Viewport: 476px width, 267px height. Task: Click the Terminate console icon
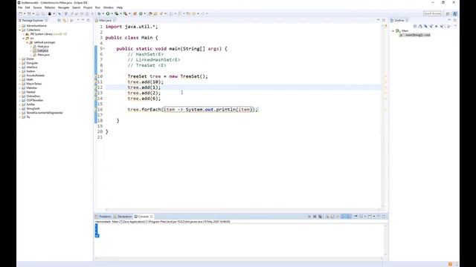(309, 217)
